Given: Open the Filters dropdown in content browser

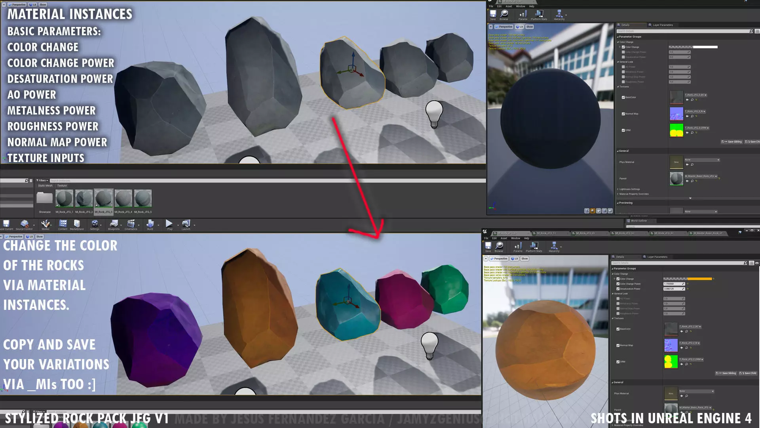Looking at the screenshot, I should 42,181.
